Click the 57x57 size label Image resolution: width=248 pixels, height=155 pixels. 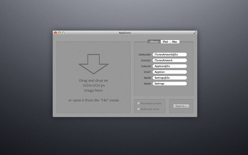[x=147, y=72]
